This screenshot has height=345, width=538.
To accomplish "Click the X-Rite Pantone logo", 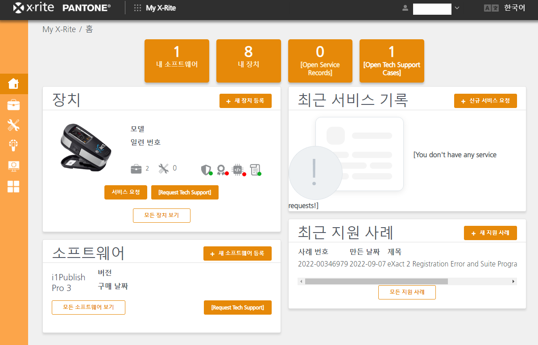I will click(x=62, y=8).
